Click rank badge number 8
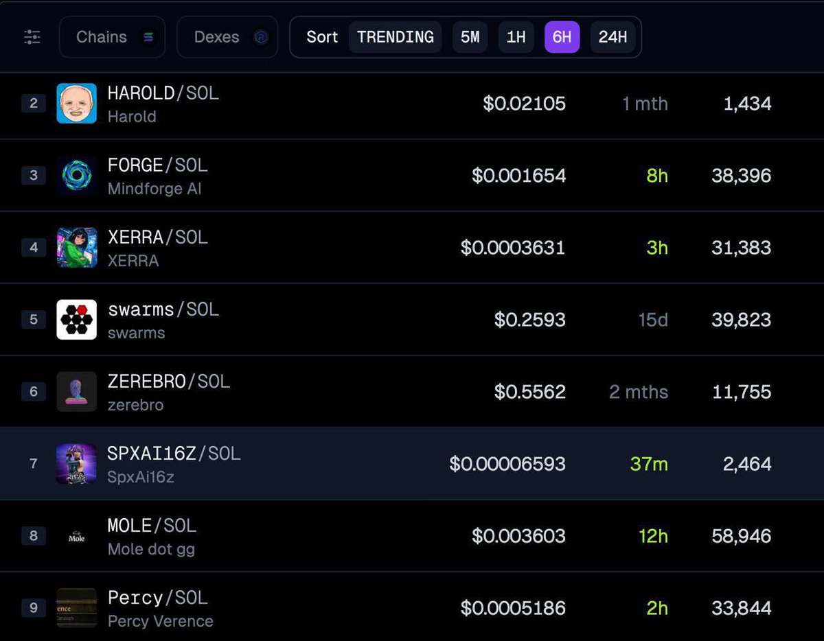The width and height of the screenshot is (824, 641). click(34, 536)
